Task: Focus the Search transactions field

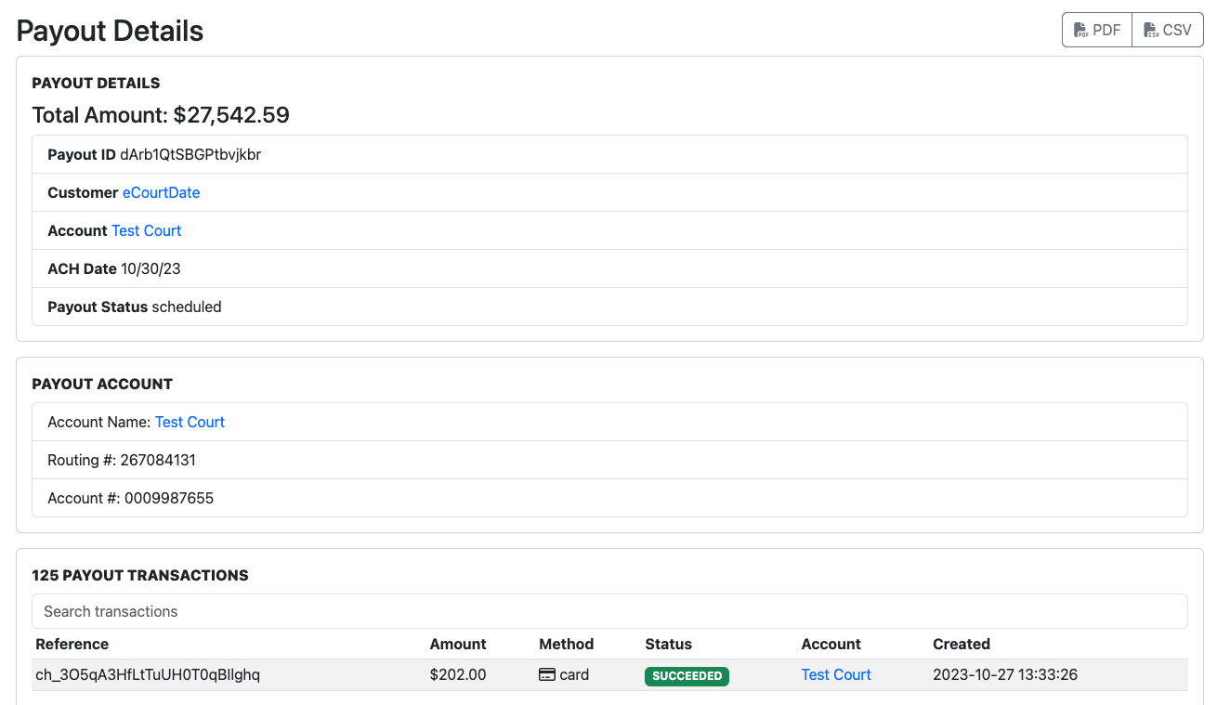Action: pos(609,611)
